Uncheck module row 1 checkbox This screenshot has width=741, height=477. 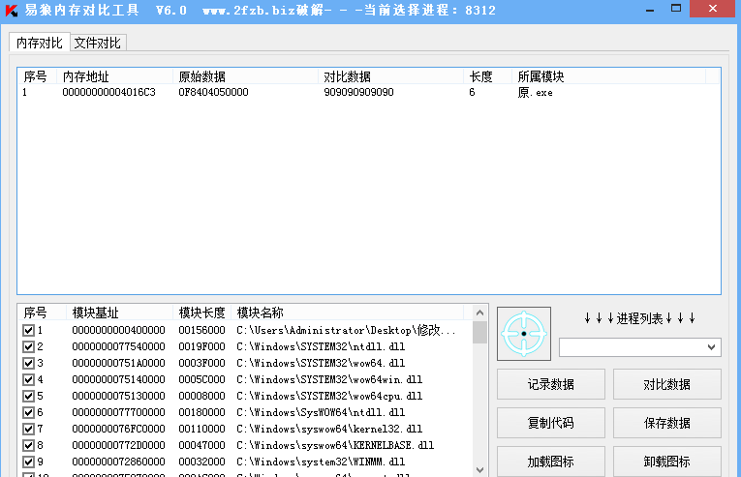(x=28, y=331)
